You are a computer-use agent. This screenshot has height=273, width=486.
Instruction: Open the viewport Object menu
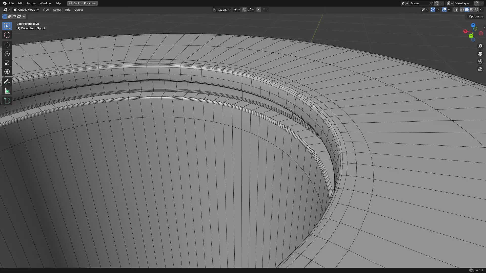(x=78, y=10)
